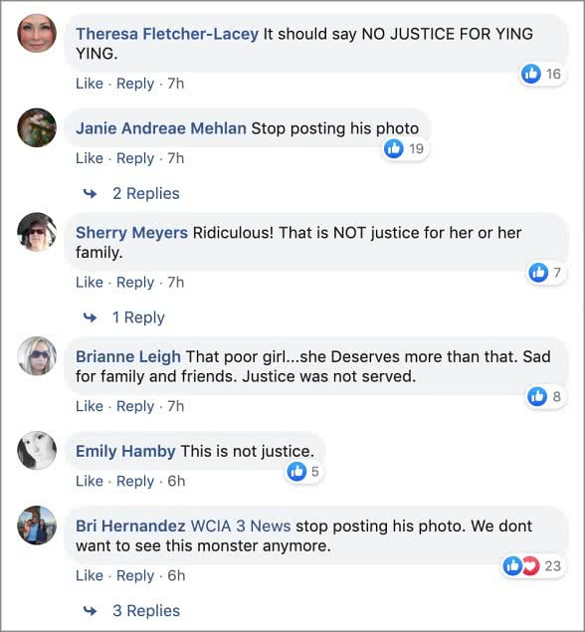The width and height of the screenshot is (585, 632).
Task: Click Theresa Fletcher-Lacey's profile picture
Action: coord(37,33)
